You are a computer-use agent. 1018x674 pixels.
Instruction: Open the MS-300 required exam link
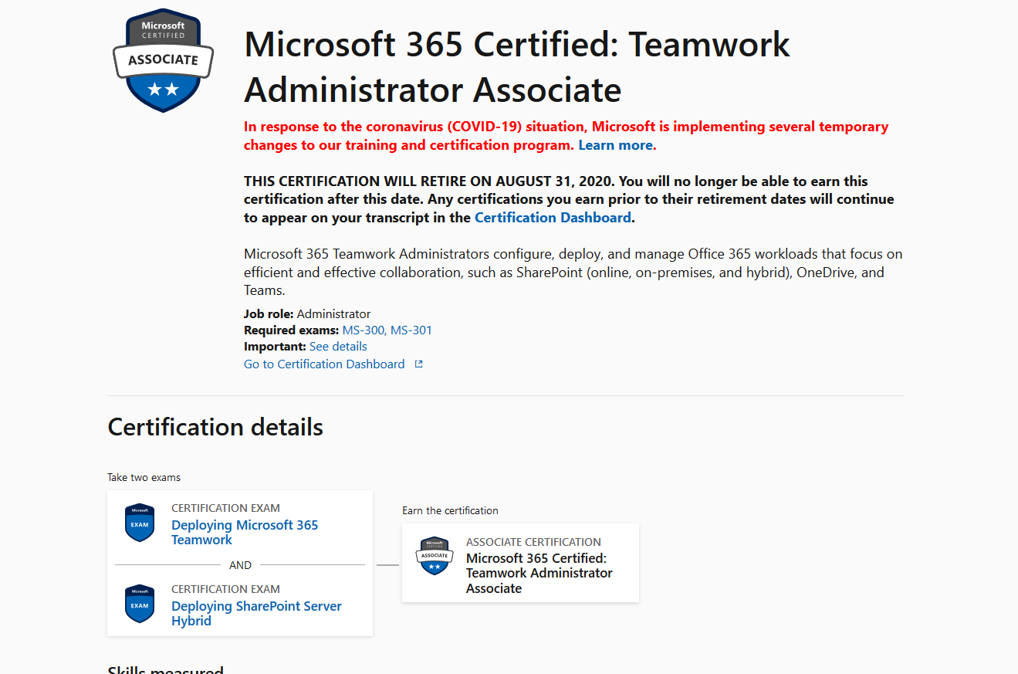[x=363, y=330]
